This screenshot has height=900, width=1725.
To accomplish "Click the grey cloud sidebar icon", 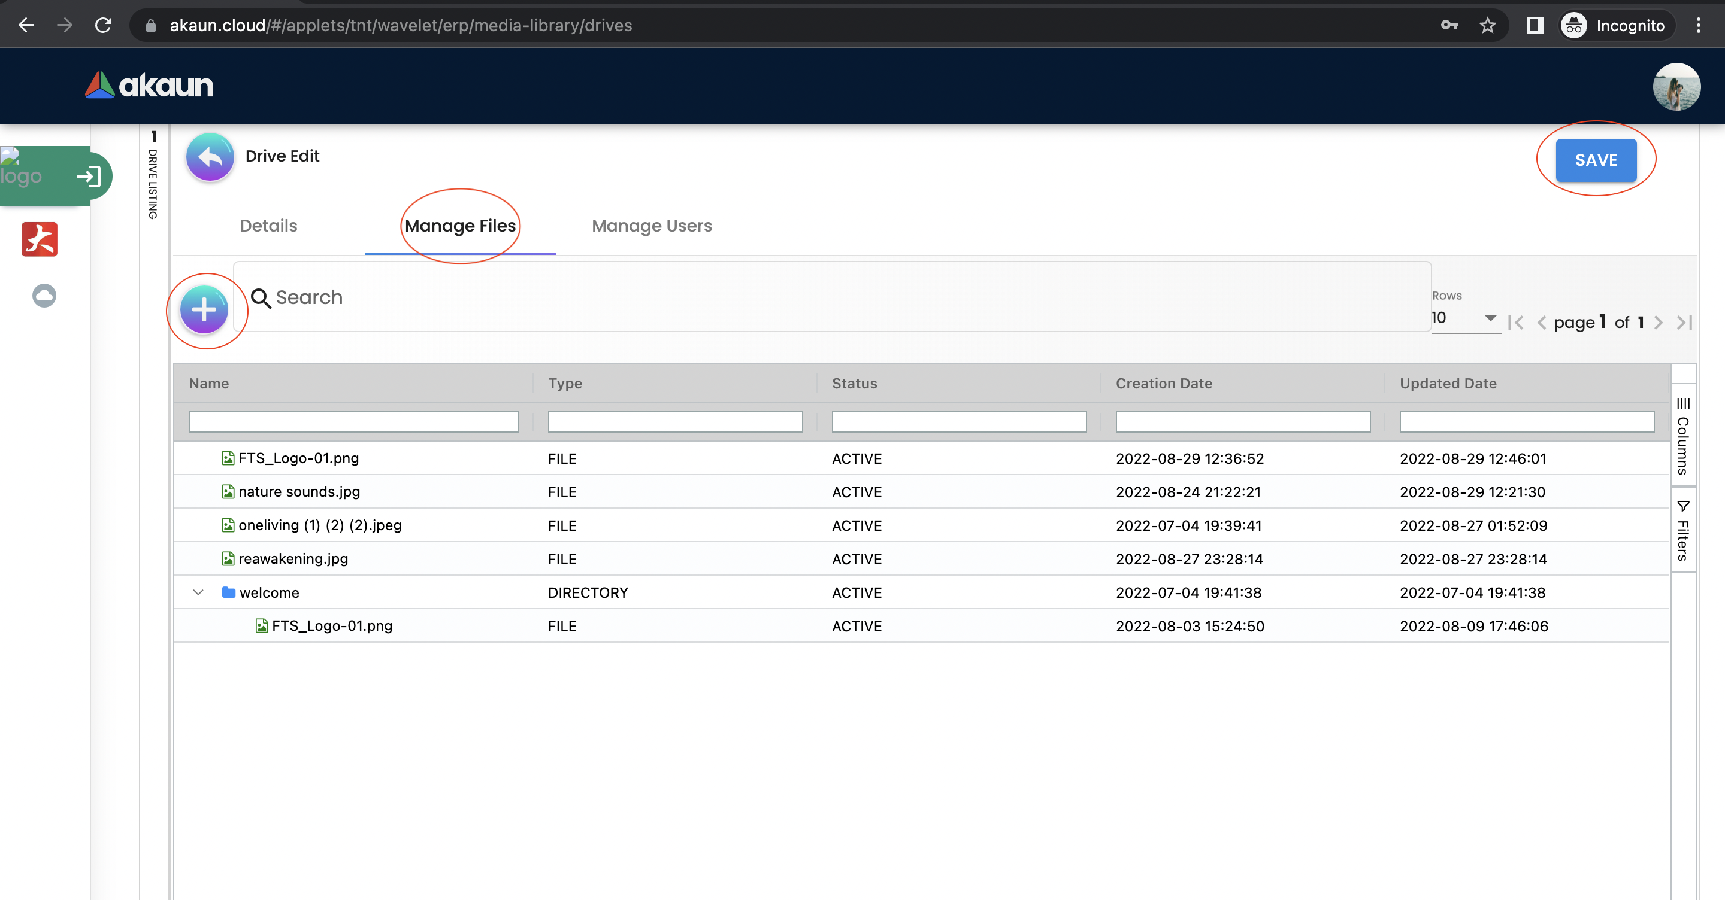I will point(44,295).
